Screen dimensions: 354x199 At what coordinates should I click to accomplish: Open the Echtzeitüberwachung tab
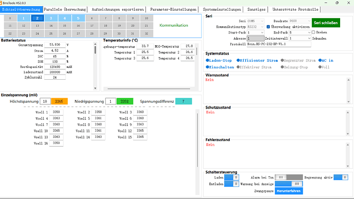21,9
